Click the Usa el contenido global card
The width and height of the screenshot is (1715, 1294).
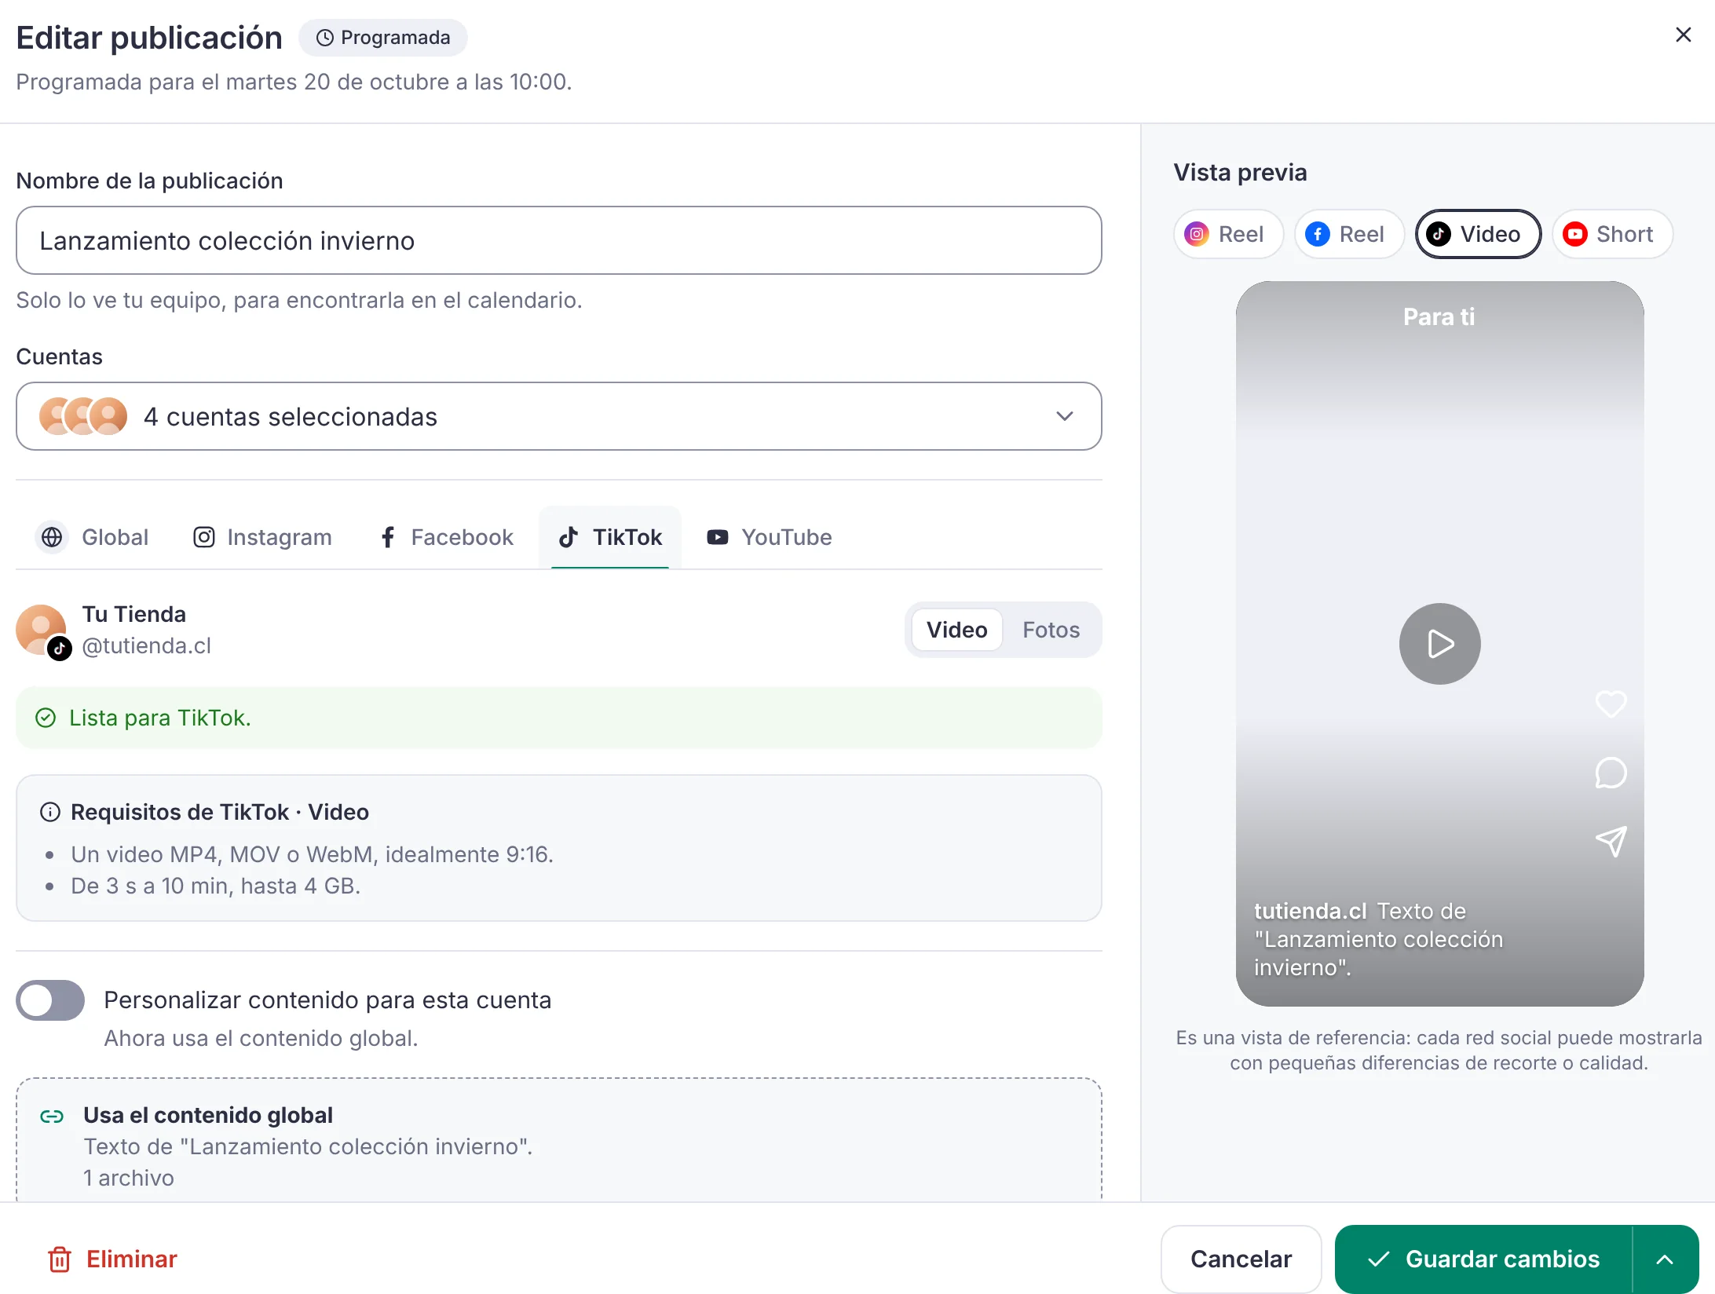(558, 1139)
